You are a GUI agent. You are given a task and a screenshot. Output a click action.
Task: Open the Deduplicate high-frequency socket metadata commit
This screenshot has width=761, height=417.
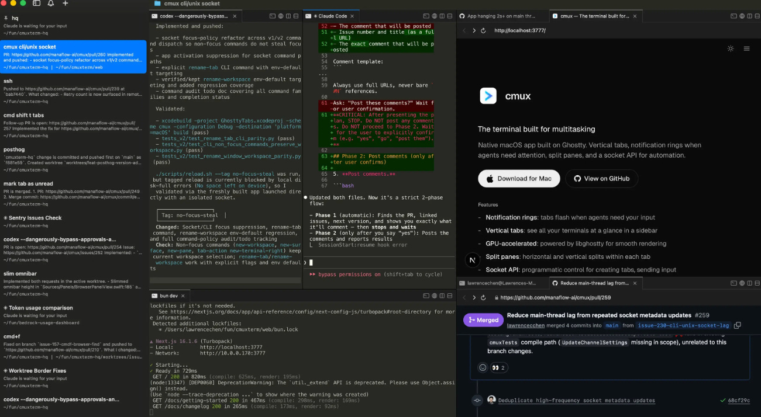click(x=577, y=401)
